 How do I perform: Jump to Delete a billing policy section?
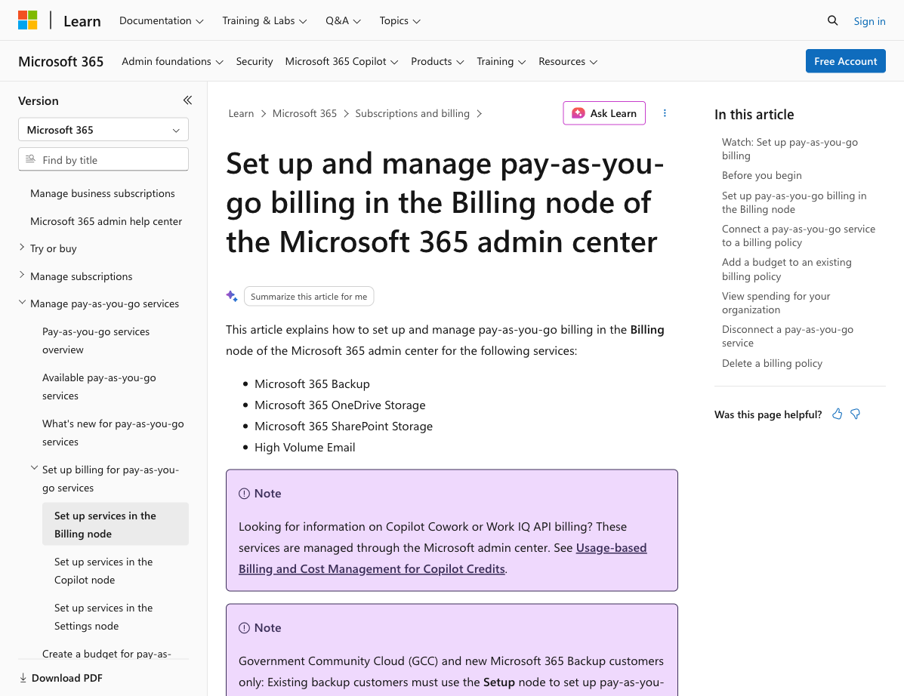[x=772, y=363]
